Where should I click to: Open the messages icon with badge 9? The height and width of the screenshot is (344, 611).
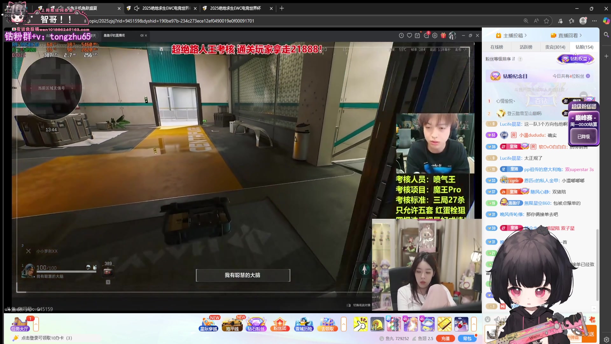(426, 35)
